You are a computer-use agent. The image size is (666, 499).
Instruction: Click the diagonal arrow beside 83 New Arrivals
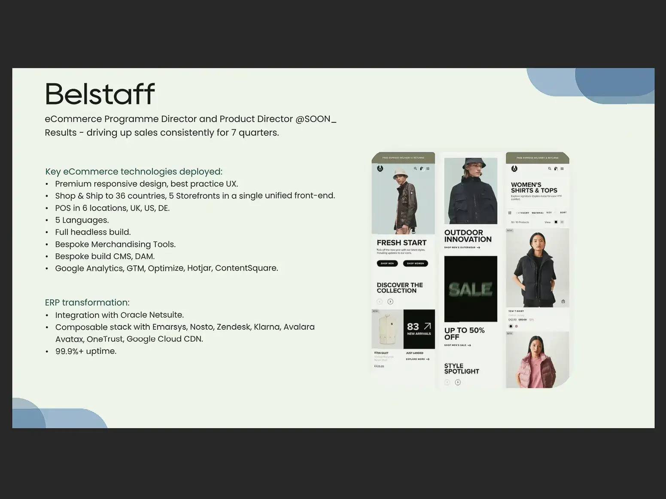(x=427, y=326)
